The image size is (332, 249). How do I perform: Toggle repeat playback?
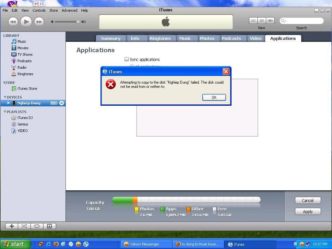click(37, 226)
